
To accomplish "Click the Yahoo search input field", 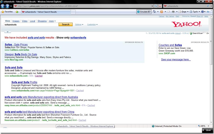I will click(31, 24).
